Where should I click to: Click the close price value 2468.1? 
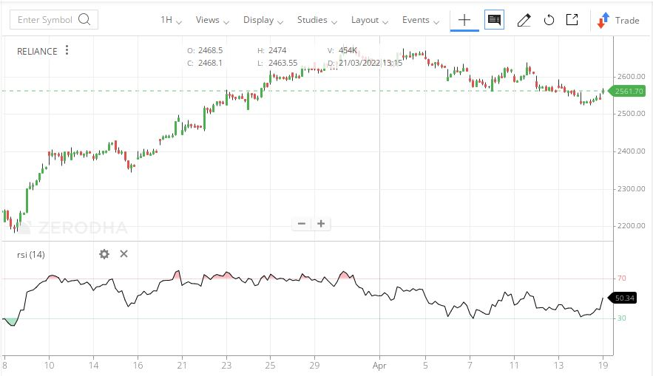[210, 63]
